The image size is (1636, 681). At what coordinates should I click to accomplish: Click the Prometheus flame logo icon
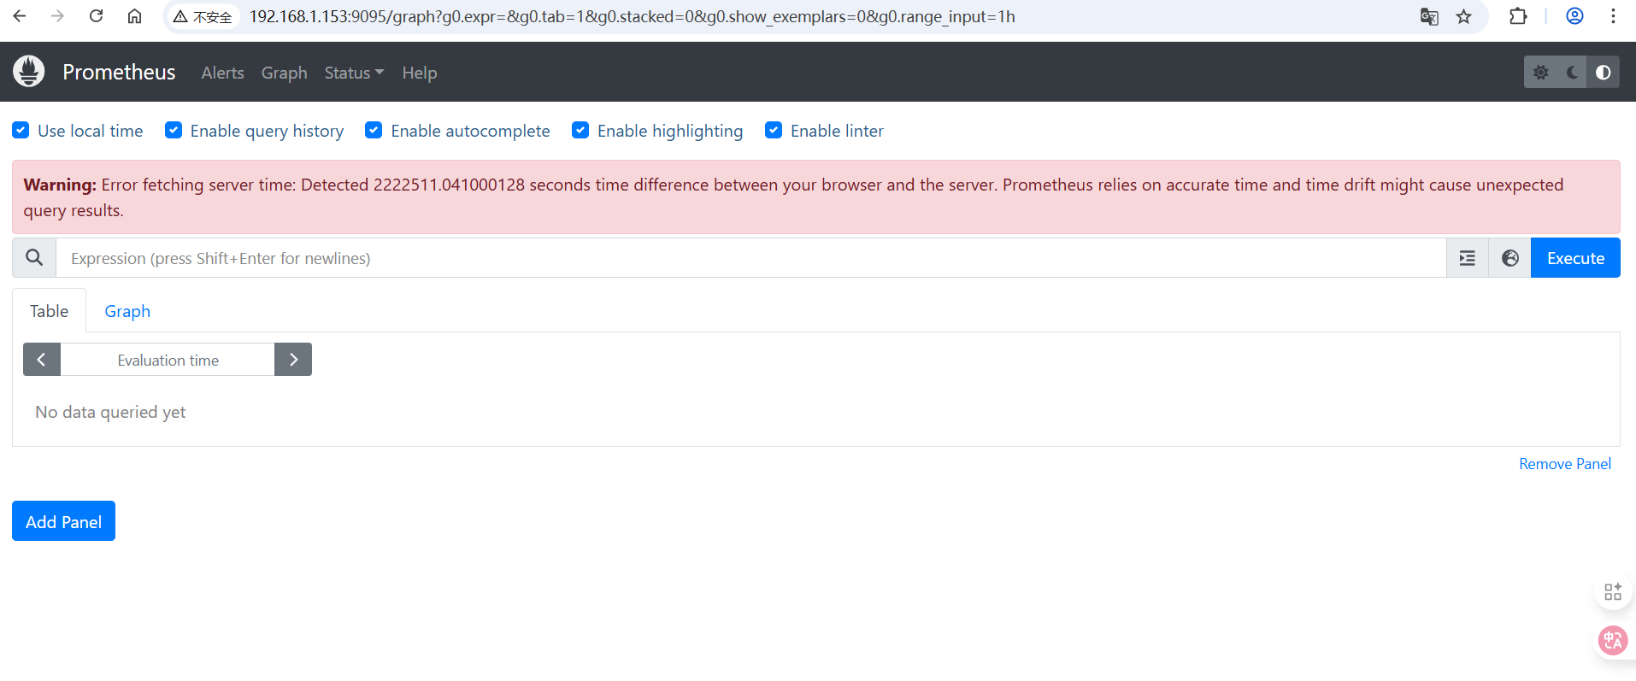[29, 72]
